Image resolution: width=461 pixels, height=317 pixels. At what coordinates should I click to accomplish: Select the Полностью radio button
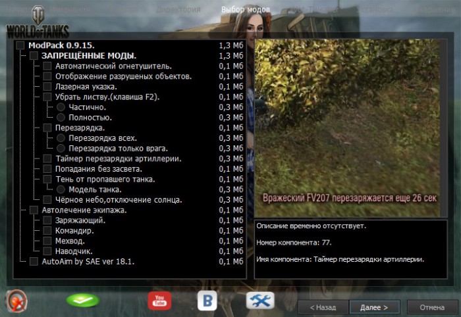61,118
